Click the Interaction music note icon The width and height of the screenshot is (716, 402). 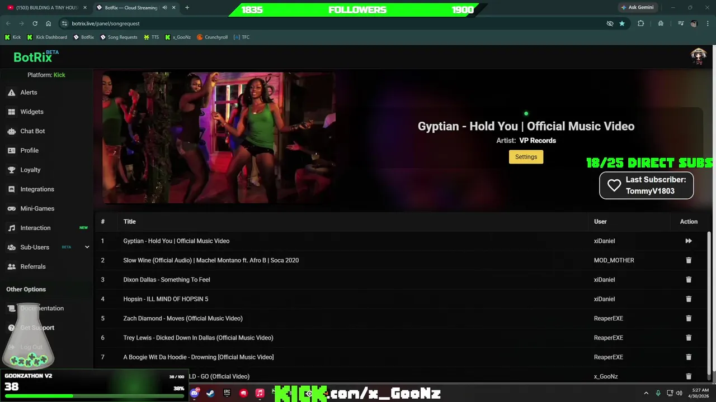[11, 228]
